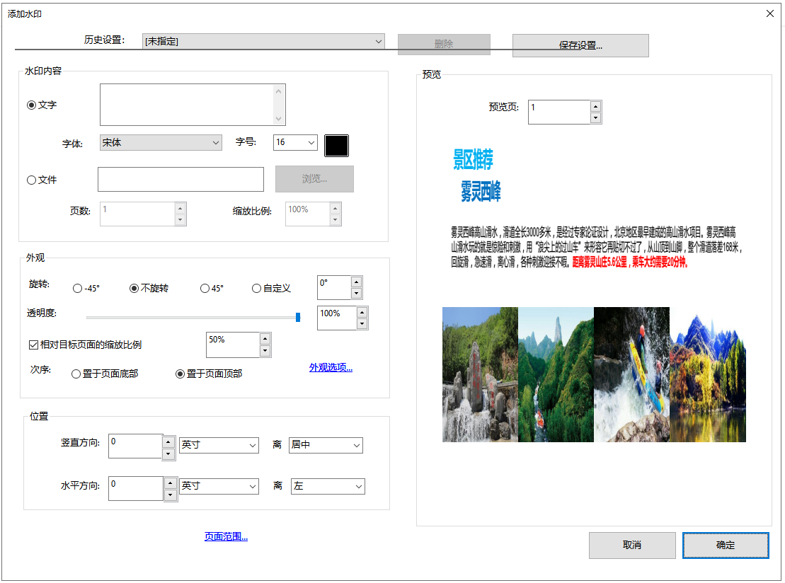Click the 预览页 number field
Image resolution: width=785 pixels, height=583 pixels.
559,112
